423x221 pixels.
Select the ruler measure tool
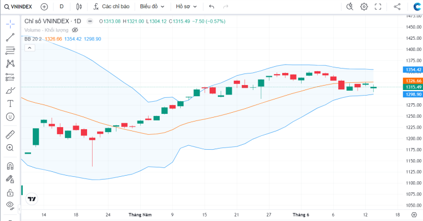(10, 134)
